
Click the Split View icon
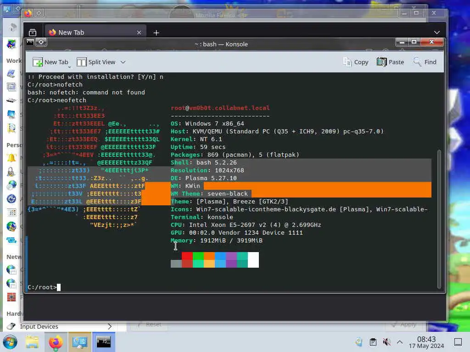coord(82,62)
